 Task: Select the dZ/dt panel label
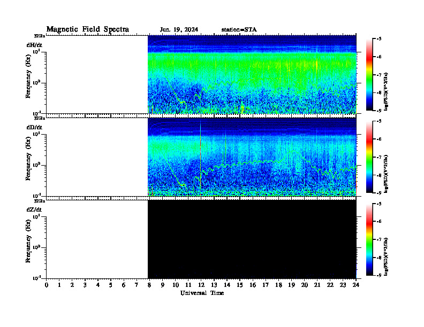click(x=34, y=209)
